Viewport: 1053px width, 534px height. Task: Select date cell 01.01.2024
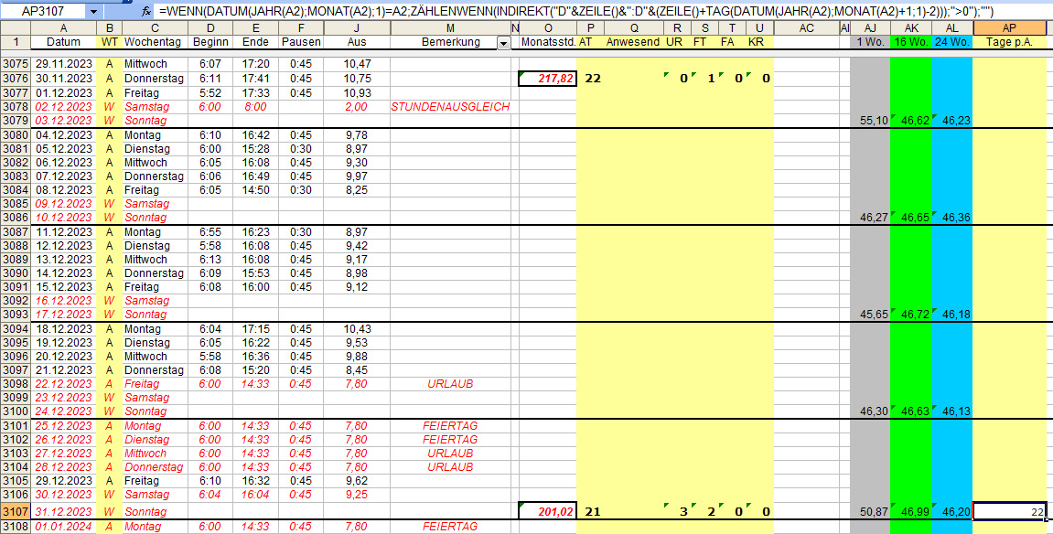coord(63,527)
